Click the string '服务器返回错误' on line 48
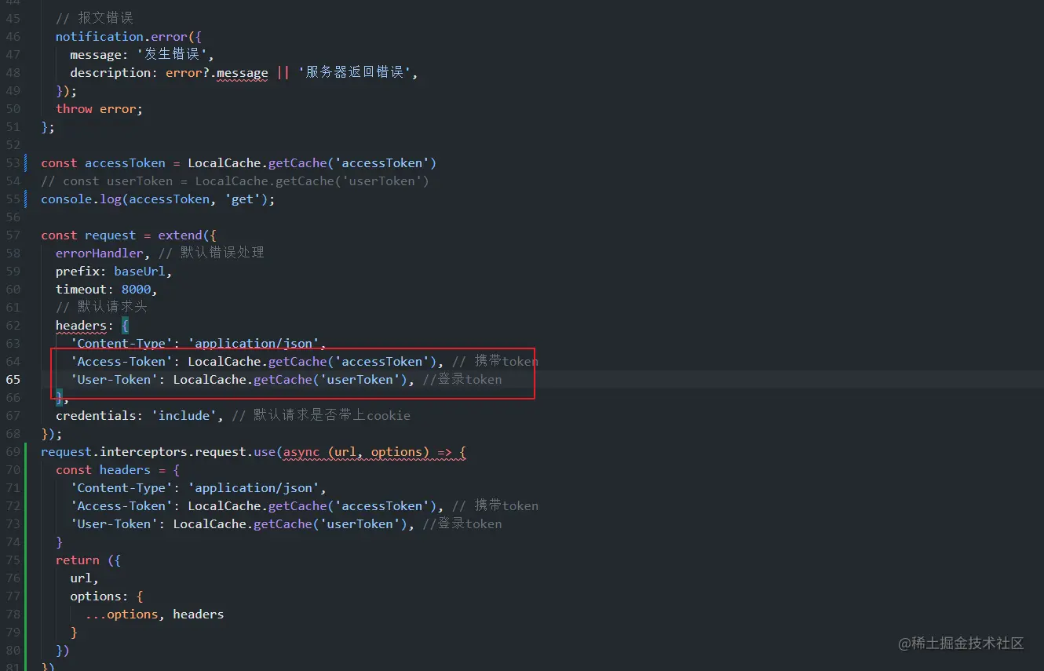The height and width of the screenshot is (671, 1044). [x=355, y=72]
